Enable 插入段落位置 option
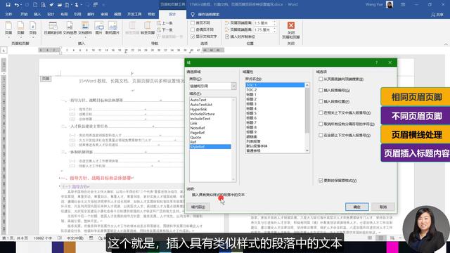The width and height of the screenshot is (450, 253). [x=321, y=101]
